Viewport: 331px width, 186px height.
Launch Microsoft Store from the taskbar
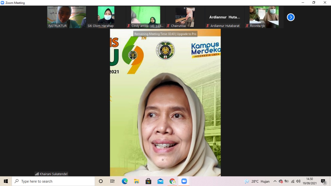point(148,181)
